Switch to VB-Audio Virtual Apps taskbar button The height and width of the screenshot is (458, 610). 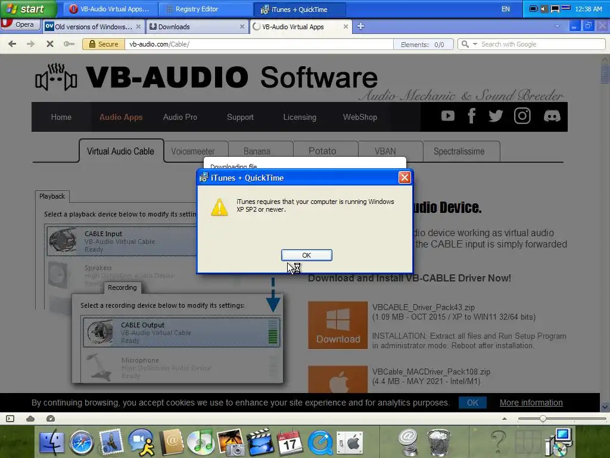click(x=110, y=9)
